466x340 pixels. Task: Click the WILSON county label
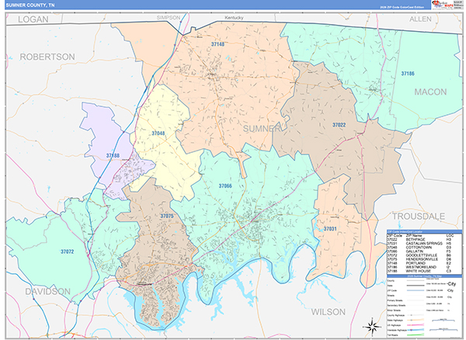[328, 312]
